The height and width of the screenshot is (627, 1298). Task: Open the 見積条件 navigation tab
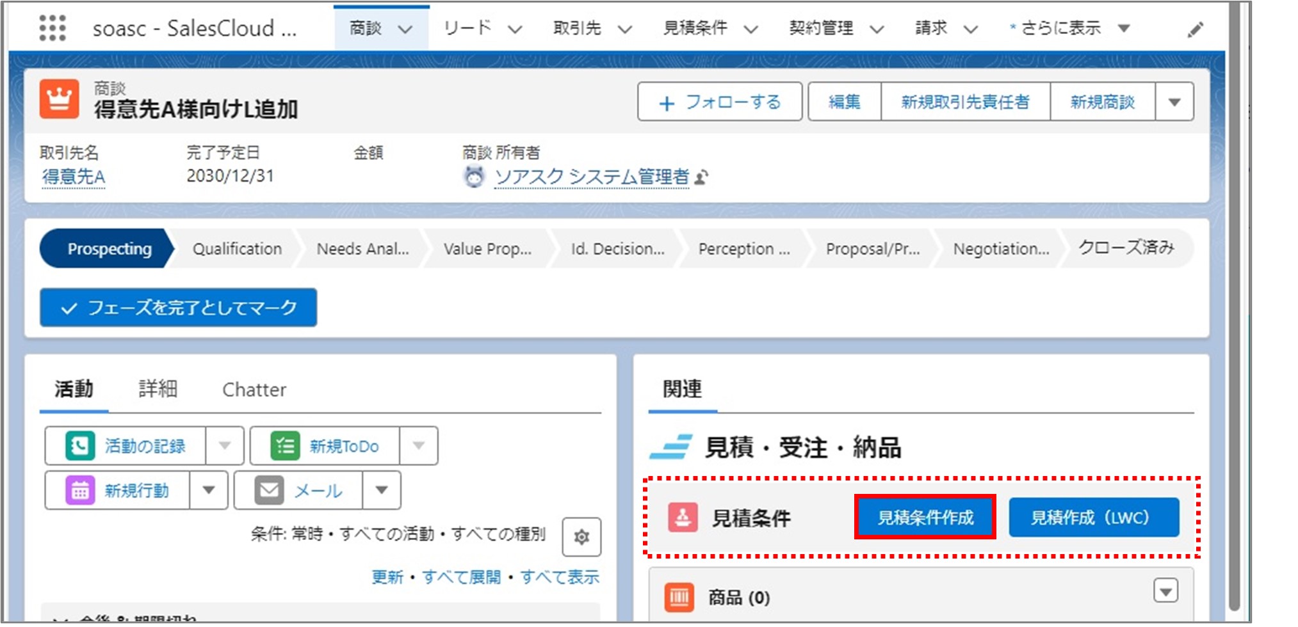695,28
